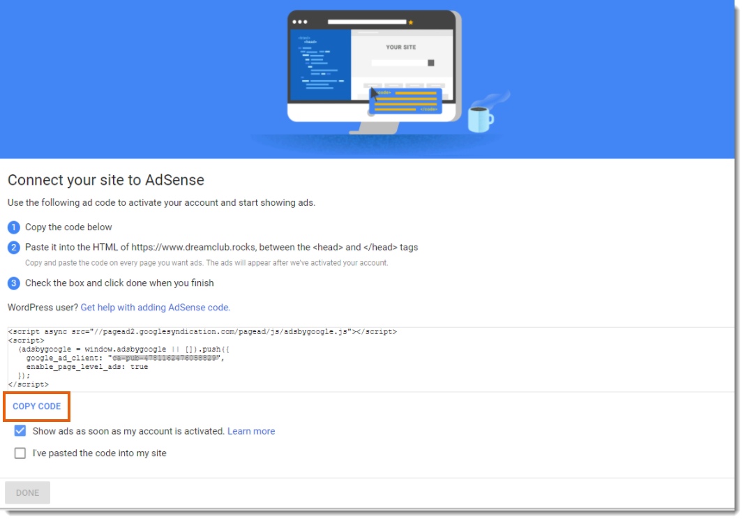This screenshot has height=521, width=745.
Task: Click the blurred publisher ID in the code
Action: (x=166, y=358)
